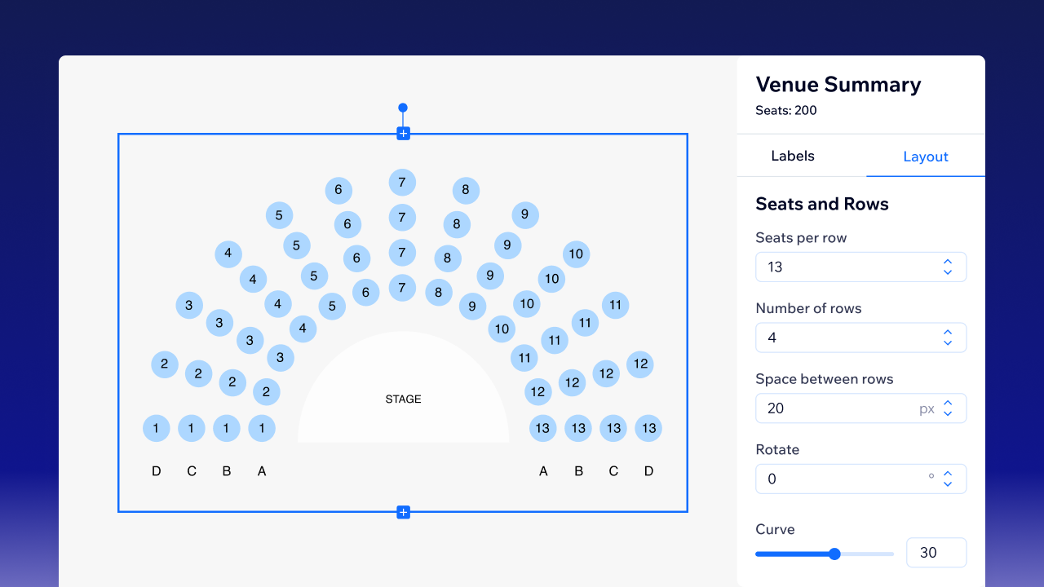Click the blue rotation anchor dot above the section
1044x587 pixels.
click(x=403, y=107)
